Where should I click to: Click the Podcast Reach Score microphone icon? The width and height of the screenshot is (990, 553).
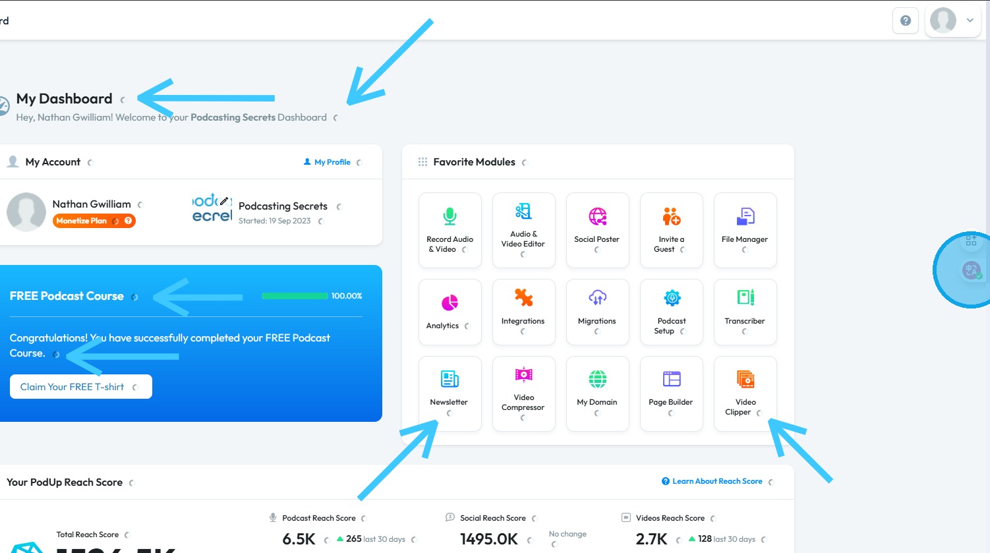point(273,518)
